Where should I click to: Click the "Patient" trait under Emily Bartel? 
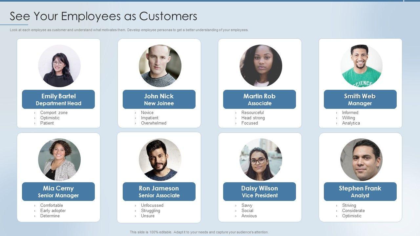[x=47, y=123]
